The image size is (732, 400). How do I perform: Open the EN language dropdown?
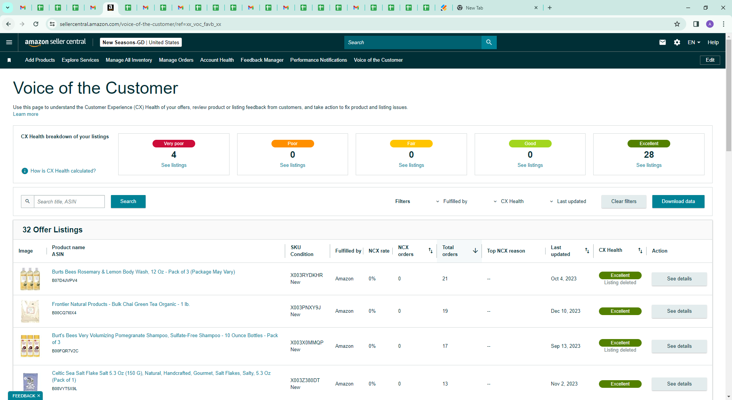[x=694, y=42]
